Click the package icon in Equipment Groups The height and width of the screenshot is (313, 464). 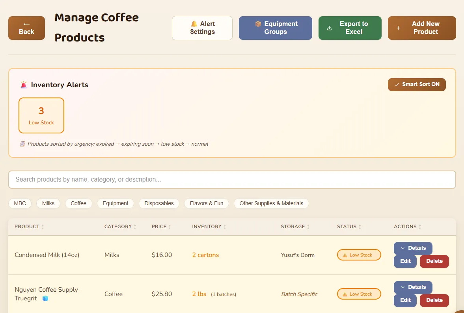point(258,24)
